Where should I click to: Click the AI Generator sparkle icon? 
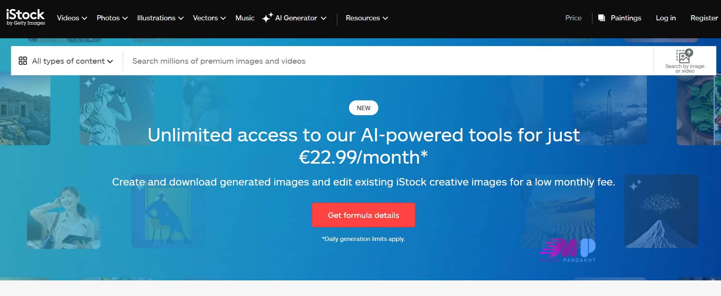pyautogui.click(x=267, y=18)
